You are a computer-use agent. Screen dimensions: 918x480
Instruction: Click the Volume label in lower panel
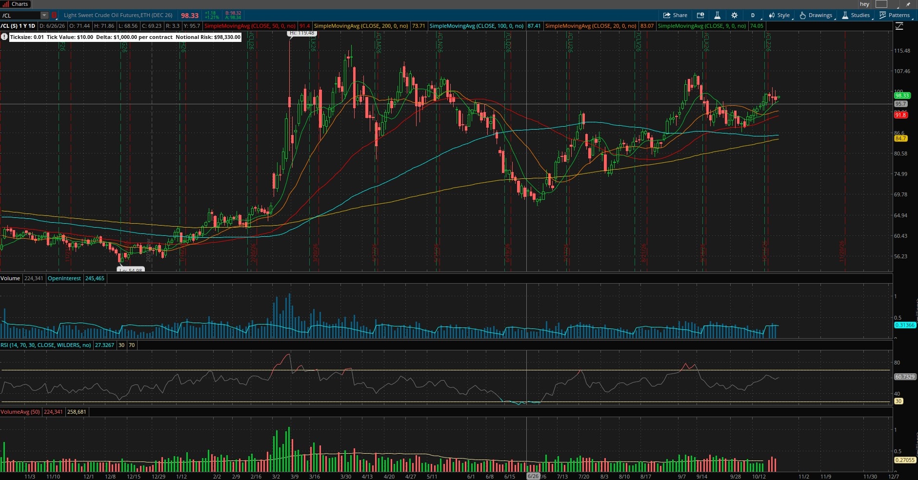tap(10, 278)
